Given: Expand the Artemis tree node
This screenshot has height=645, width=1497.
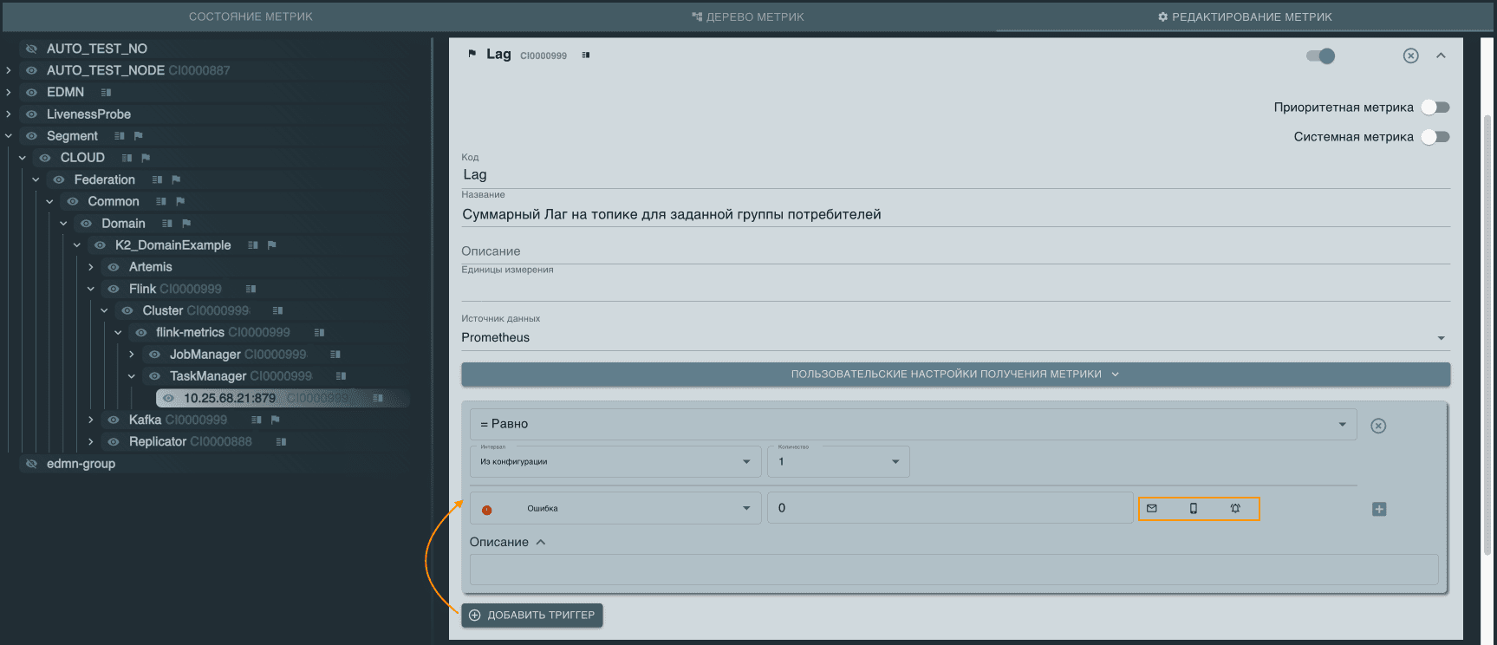Looking at the screenshot, I should [x=91, y=267].
